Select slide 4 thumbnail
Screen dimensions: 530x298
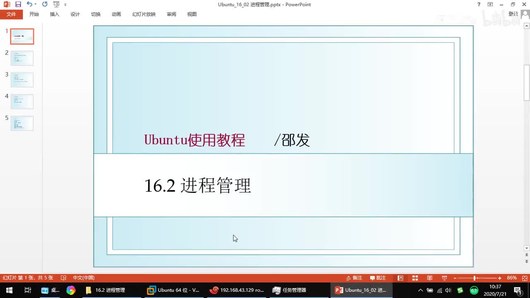click(x=22, y=101)
